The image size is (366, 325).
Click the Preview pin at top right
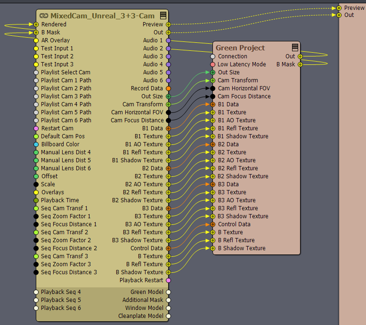[339, 8]
